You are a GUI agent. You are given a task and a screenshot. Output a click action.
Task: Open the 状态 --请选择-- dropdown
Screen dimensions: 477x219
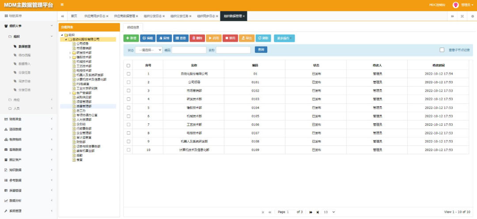click(x=149, y=50)
